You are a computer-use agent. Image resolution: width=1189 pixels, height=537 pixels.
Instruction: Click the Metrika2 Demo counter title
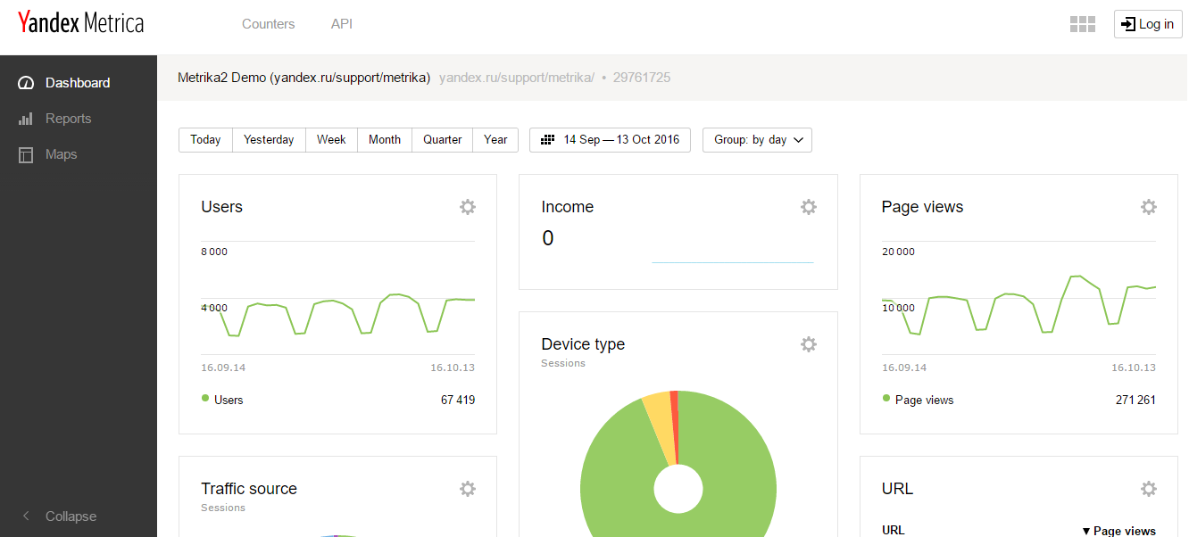coord(304,78)
